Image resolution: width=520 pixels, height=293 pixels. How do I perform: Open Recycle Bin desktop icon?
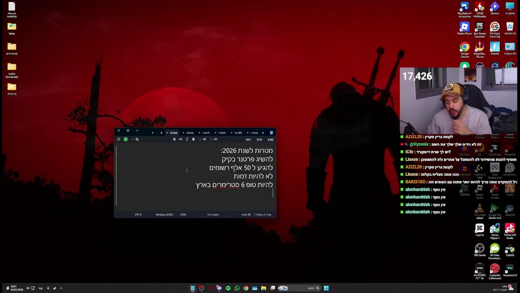tap(510, 28)
